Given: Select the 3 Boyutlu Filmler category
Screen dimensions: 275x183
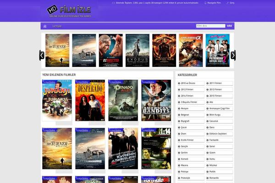Looking at the screenshot, I should click(x=191, y=102).
